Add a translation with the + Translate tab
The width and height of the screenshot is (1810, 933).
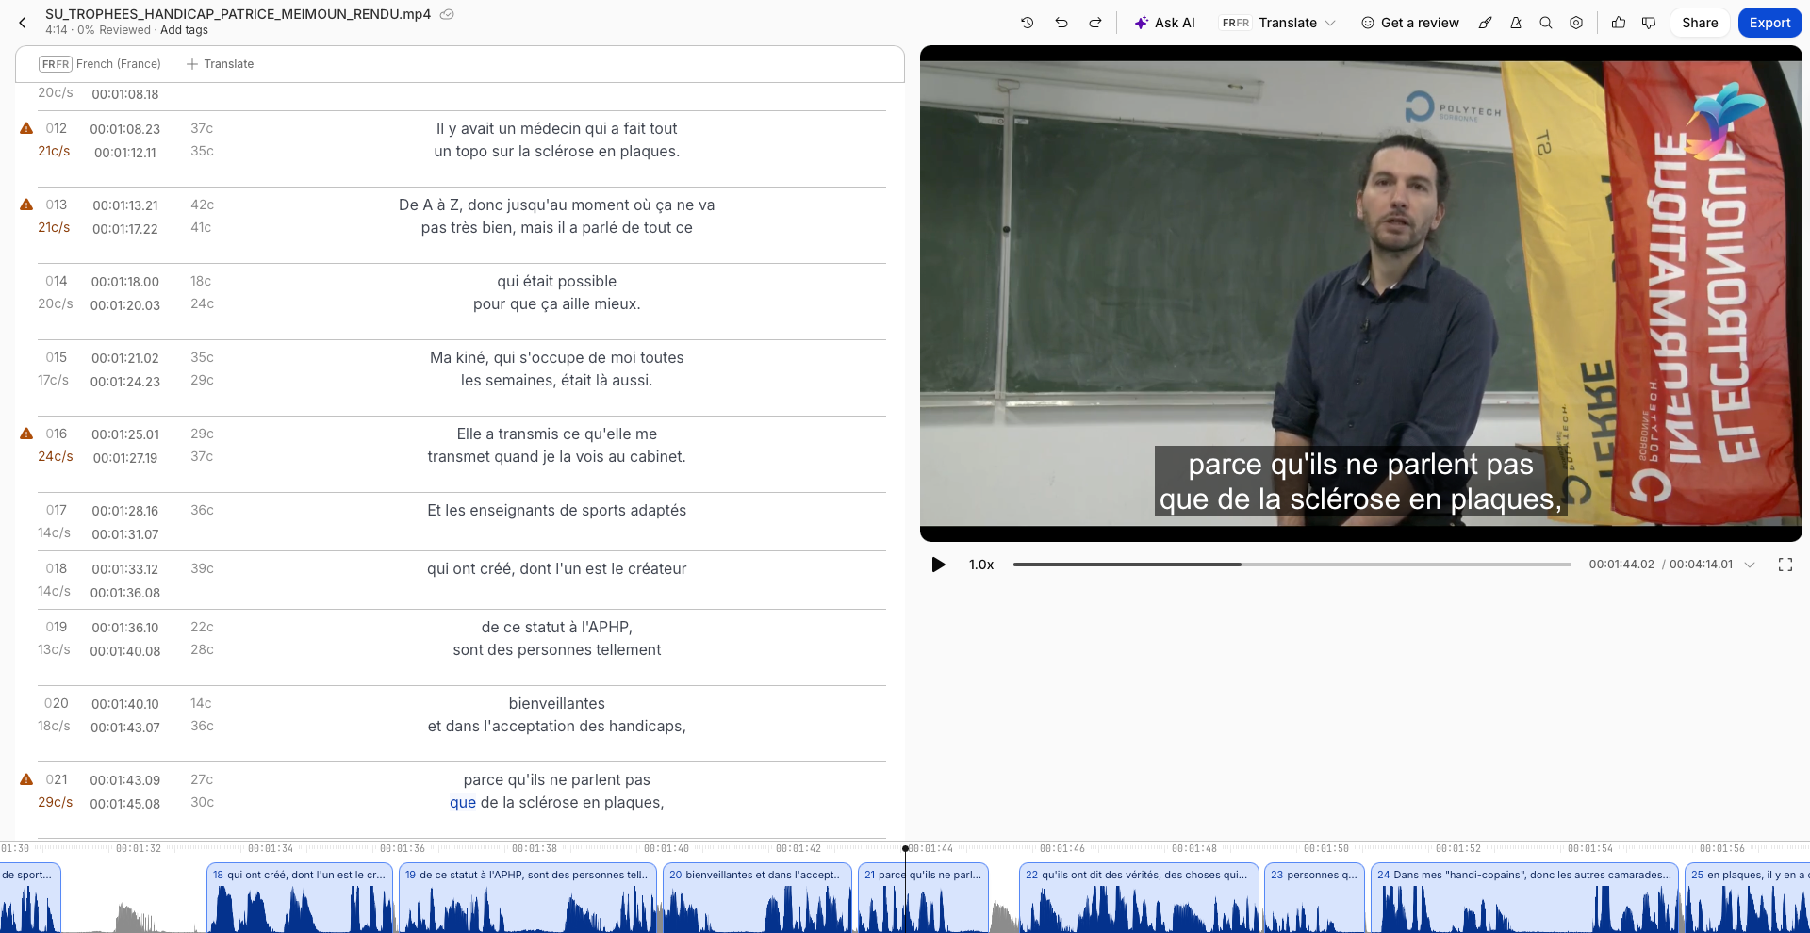click(x=221, y=64)
